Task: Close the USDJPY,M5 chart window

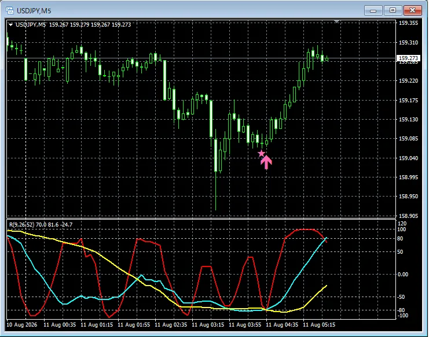Action: (413, 10)
